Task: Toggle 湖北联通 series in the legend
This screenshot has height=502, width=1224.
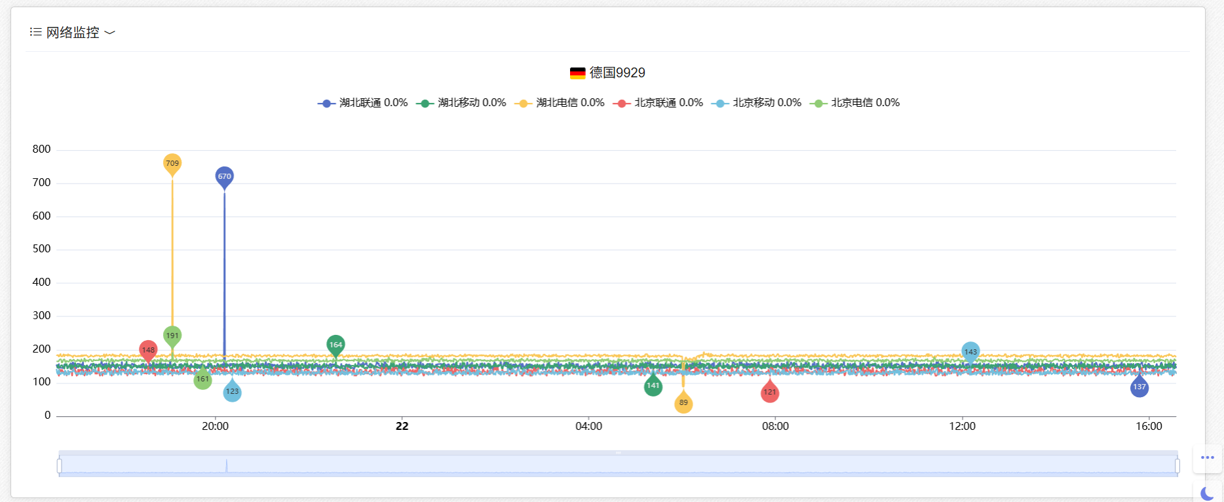Action: [x=362, y=103]
